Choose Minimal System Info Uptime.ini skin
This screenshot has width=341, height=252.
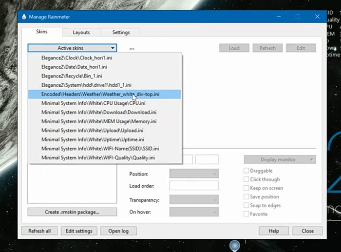coord(105,139)
